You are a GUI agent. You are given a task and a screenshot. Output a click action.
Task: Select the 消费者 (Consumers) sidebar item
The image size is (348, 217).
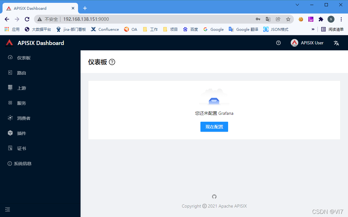(23, 118)
